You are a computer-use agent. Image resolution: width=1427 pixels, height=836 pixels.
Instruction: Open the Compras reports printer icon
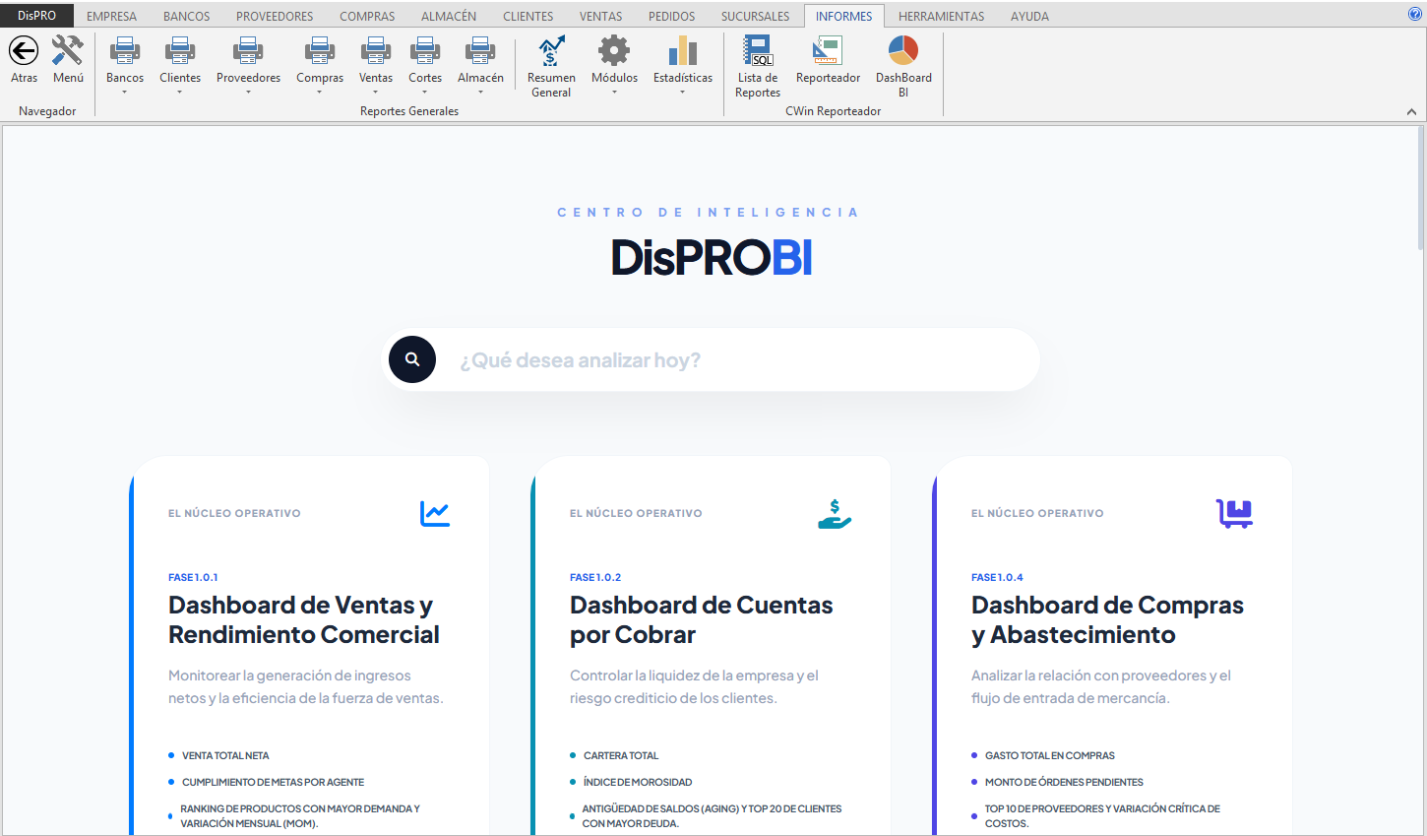[320, 50]
